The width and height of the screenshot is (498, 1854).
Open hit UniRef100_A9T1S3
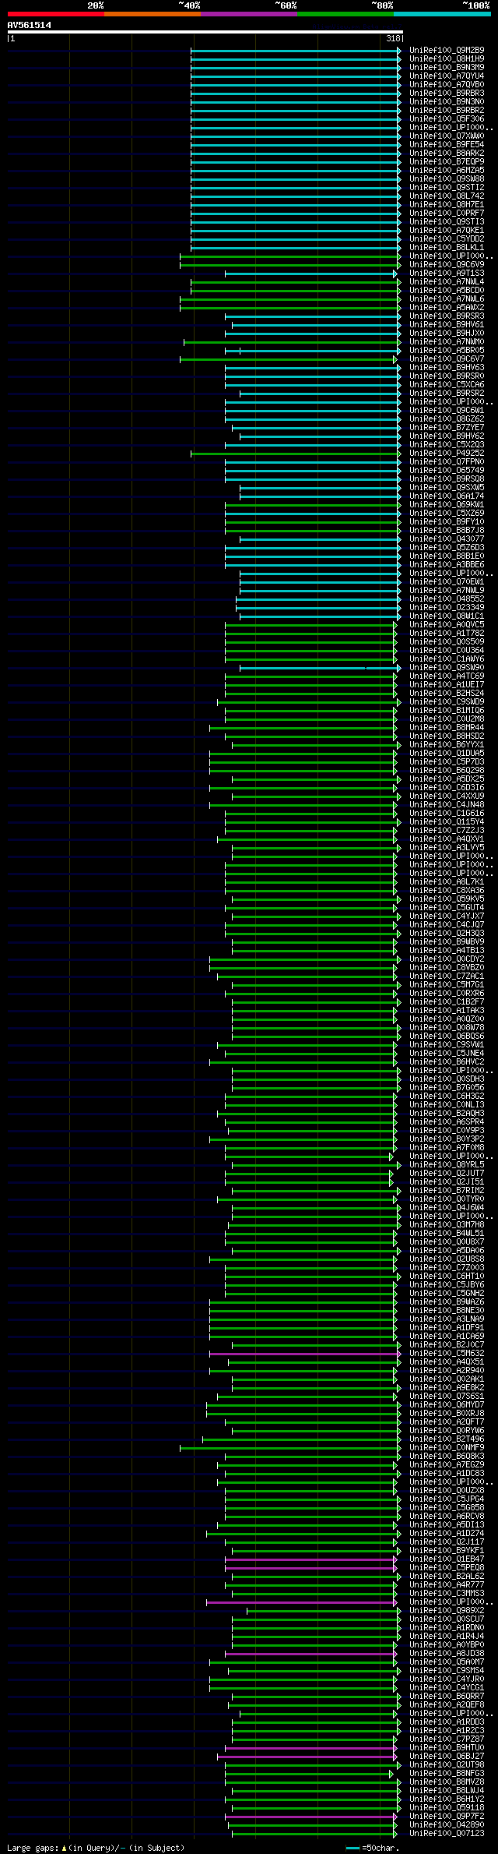[447, 274]
